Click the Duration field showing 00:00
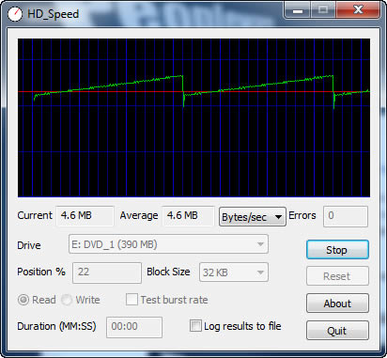The image size is (387, 358). pyautogui.click(x=134, y=327)
